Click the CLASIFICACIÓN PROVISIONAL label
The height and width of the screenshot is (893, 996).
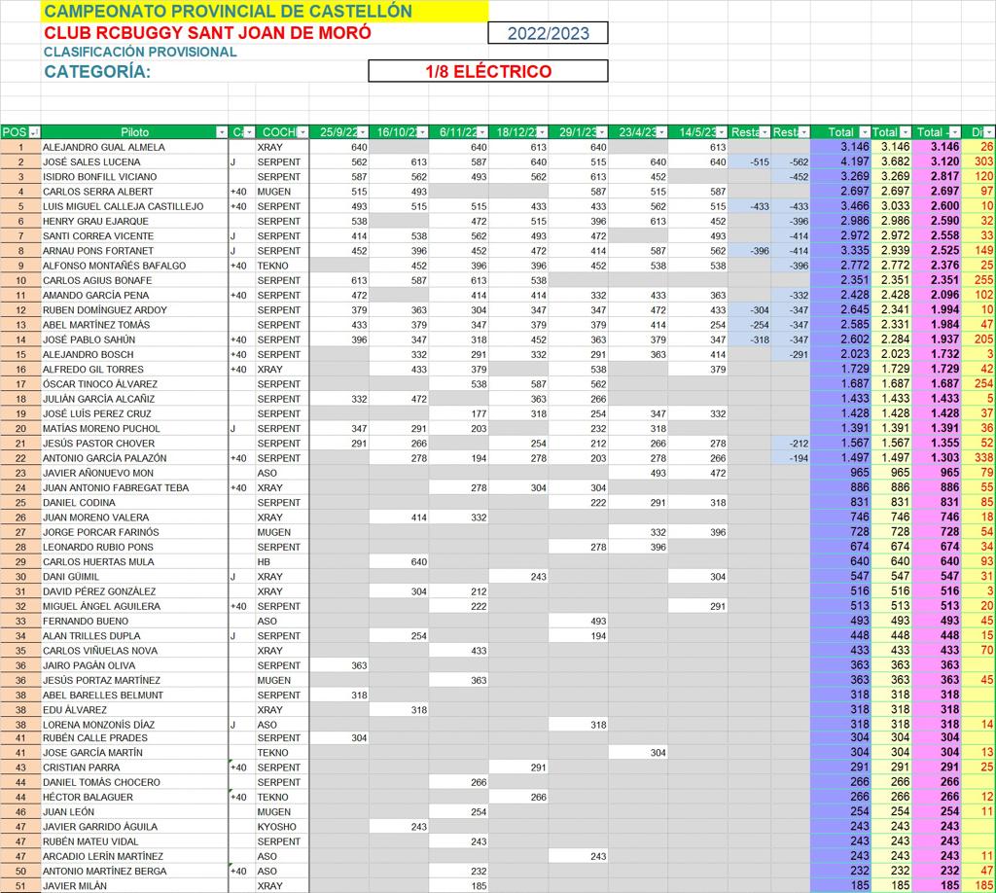click(x=140, y=53)
